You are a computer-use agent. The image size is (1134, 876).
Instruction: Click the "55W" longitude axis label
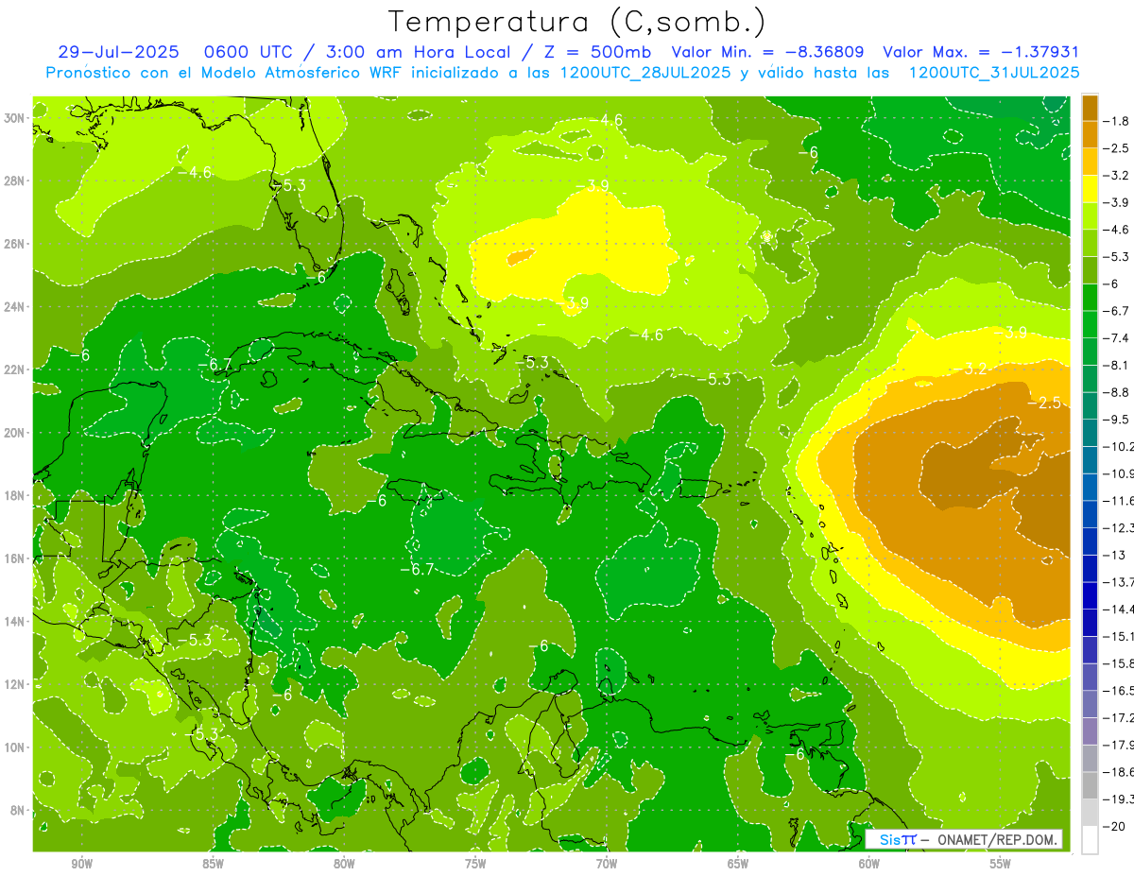tap(1001, 864)
